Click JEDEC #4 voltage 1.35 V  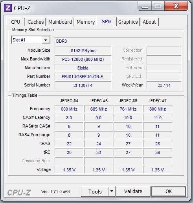69,170
